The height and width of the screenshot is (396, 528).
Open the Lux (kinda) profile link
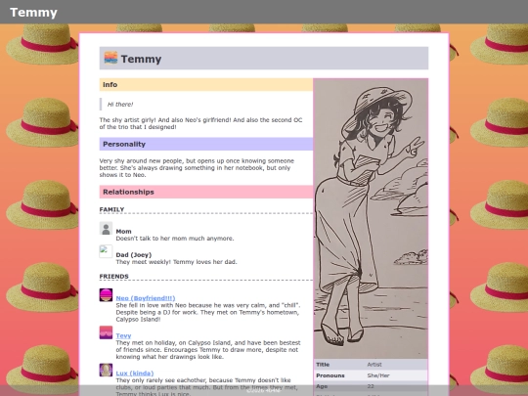click(x=135, y=374)
